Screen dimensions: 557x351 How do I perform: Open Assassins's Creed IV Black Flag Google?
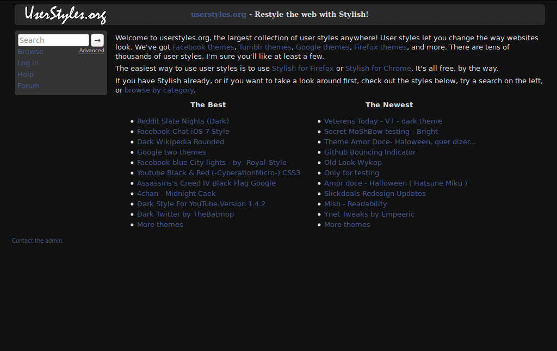tap(206, 183)
